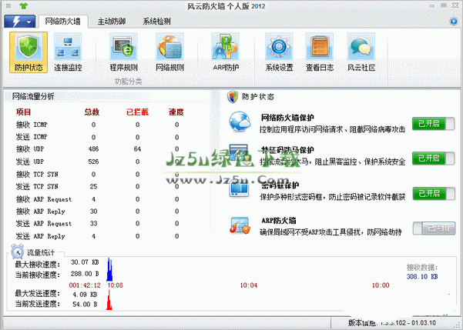Select the 接收 ARP Request row

(98, 199)
